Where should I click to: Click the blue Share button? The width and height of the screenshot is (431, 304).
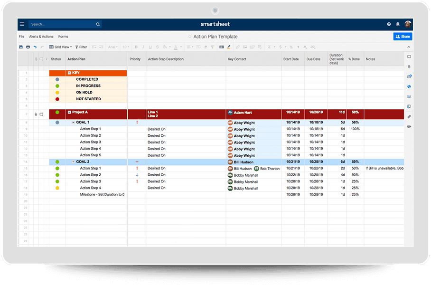(x=403, y=37)
